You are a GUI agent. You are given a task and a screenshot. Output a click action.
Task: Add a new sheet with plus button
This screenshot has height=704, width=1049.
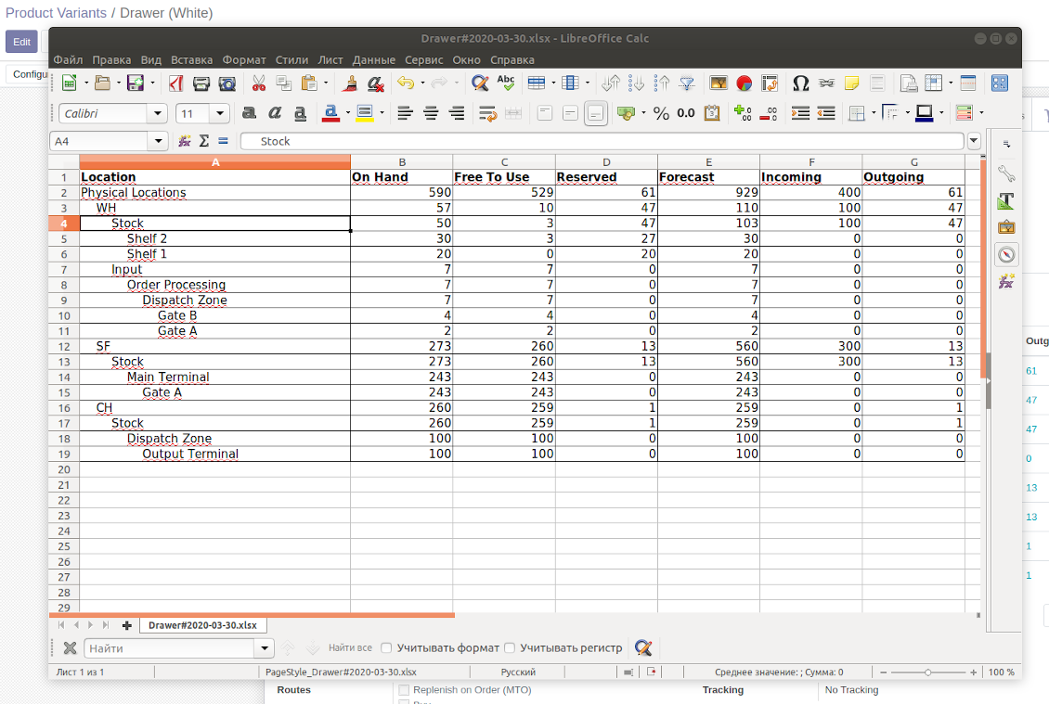(x=126, y=625)
